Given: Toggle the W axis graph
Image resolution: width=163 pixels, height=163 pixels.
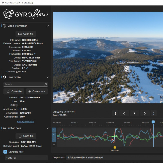Looking at the screenshot, I should (x=54, y=144).
